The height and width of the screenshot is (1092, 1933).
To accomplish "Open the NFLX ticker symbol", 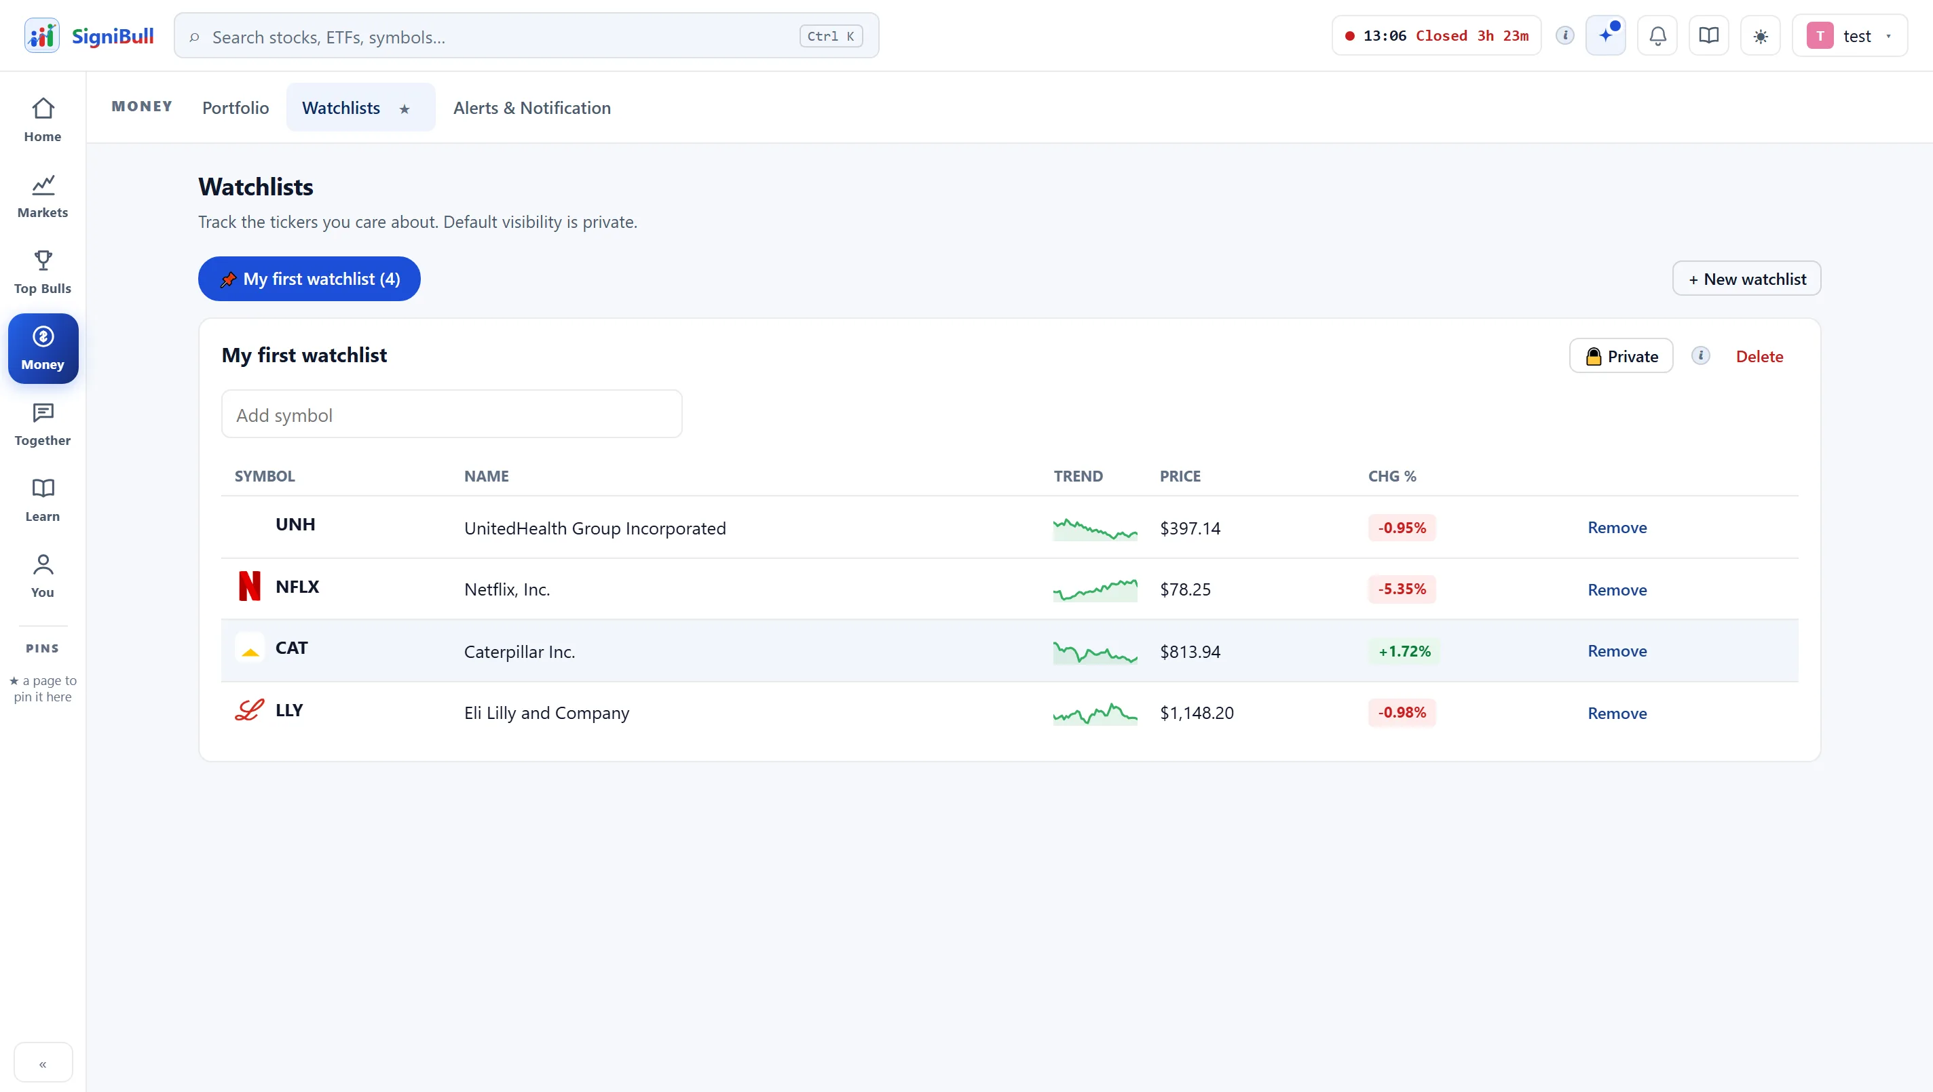I will tap(297, 586).
